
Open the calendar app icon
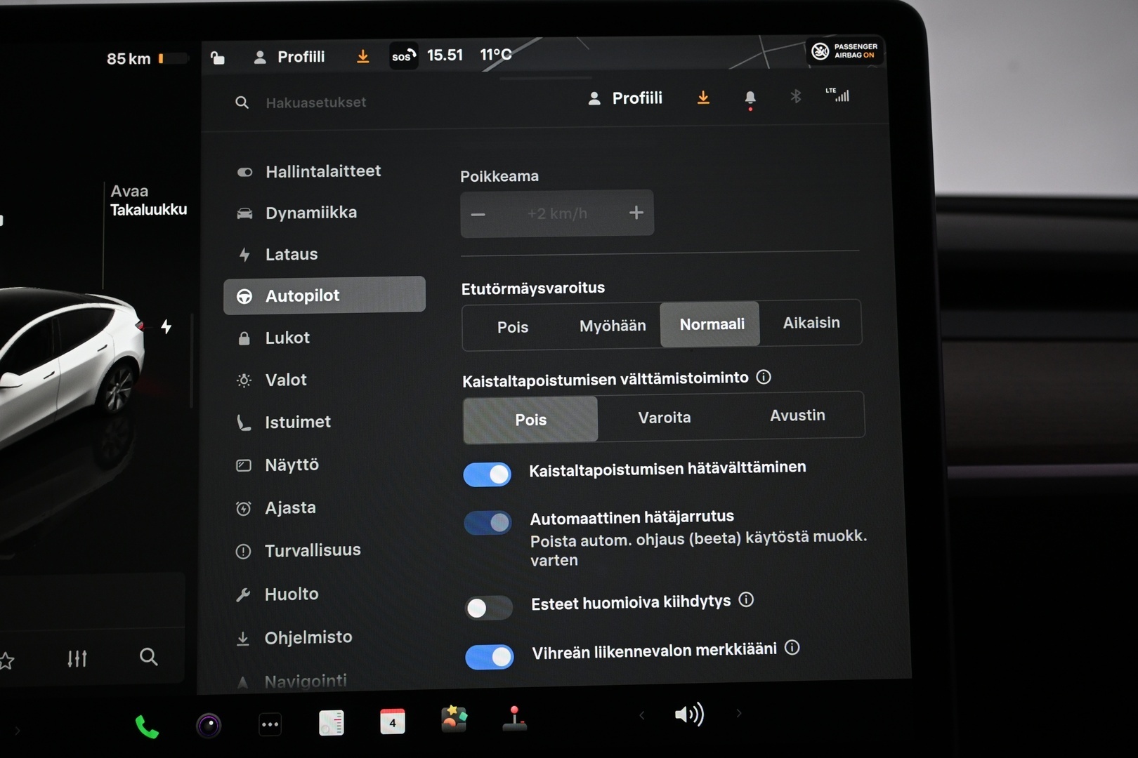(x=392, y=722)
